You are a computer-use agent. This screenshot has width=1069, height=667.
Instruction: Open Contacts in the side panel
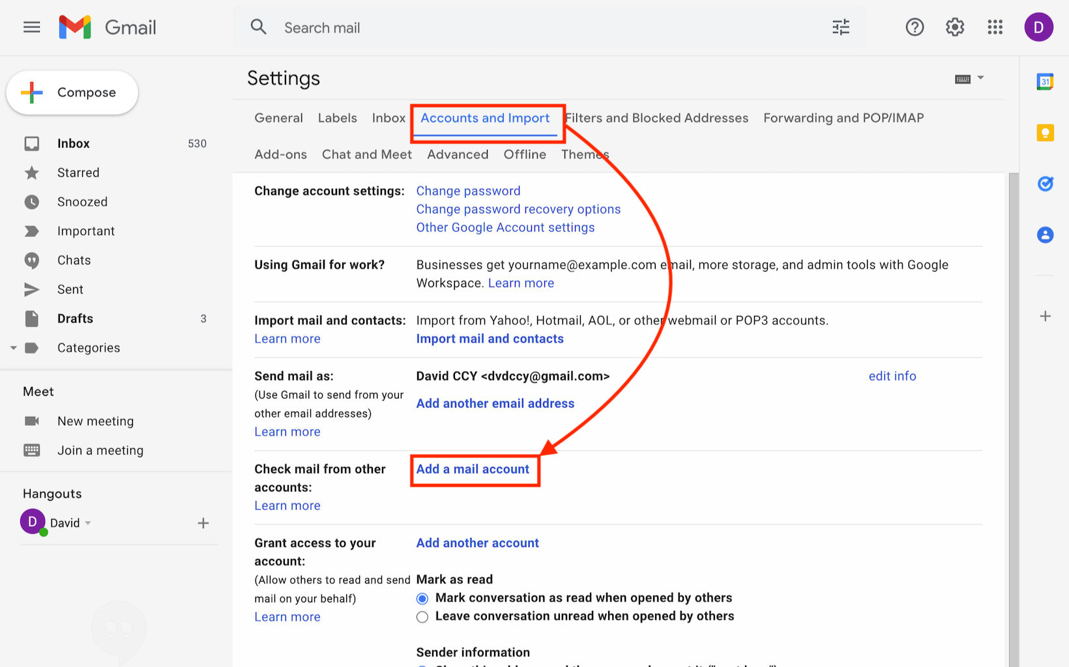tap(1045, 235)
